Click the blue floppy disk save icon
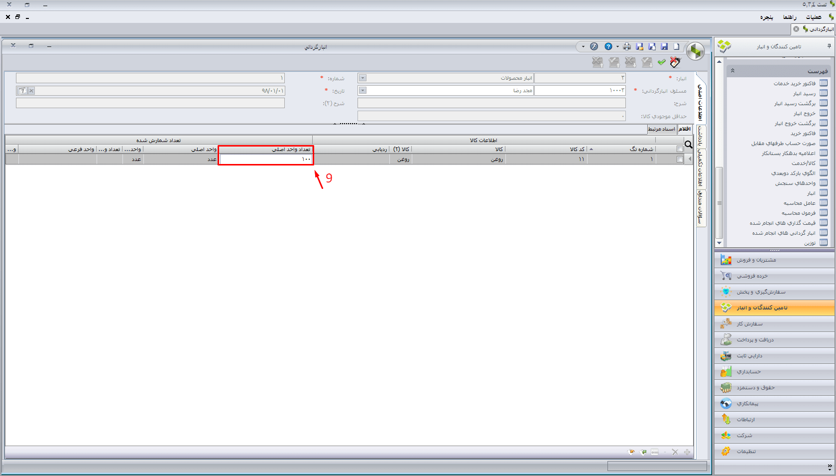 click(664, 46)
